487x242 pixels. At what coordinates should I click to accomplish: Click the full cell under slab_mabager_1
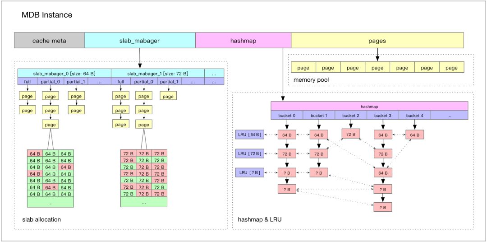pyautogui.click(x=120, y=81)
